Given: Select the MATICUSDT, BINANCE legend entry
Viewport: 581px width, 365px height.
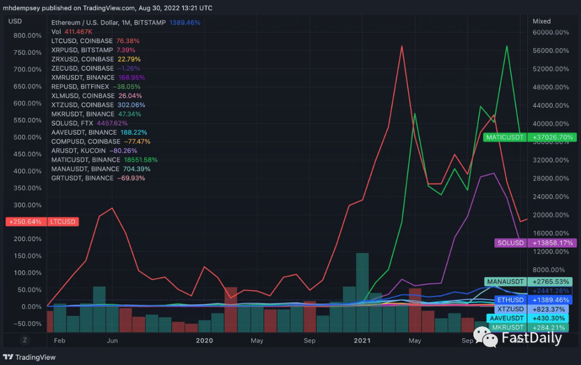Looking at the screenshot, I should pos(104,160).
